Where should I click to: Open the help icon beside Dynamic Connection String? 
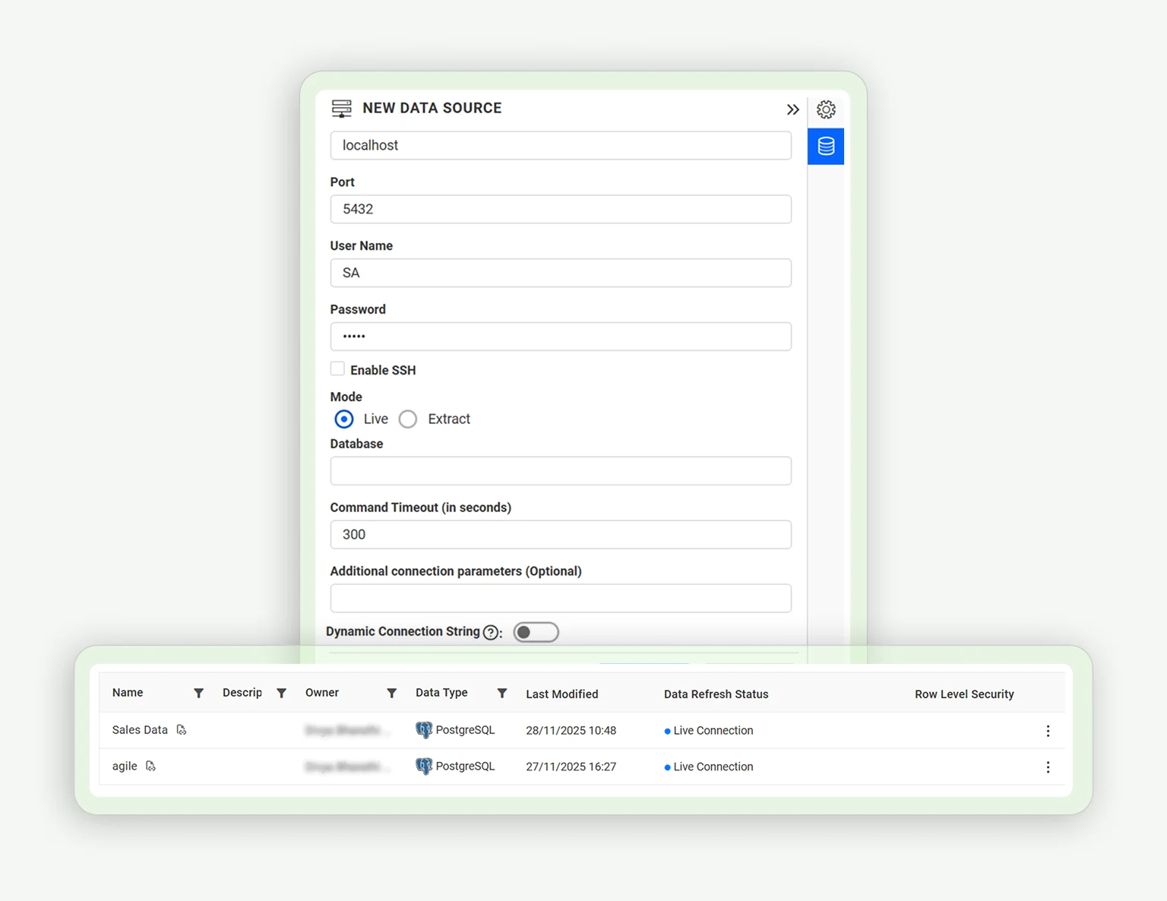coord(491,632)
